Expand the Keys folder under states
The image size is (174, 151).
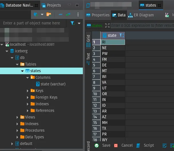pos(28,91)
